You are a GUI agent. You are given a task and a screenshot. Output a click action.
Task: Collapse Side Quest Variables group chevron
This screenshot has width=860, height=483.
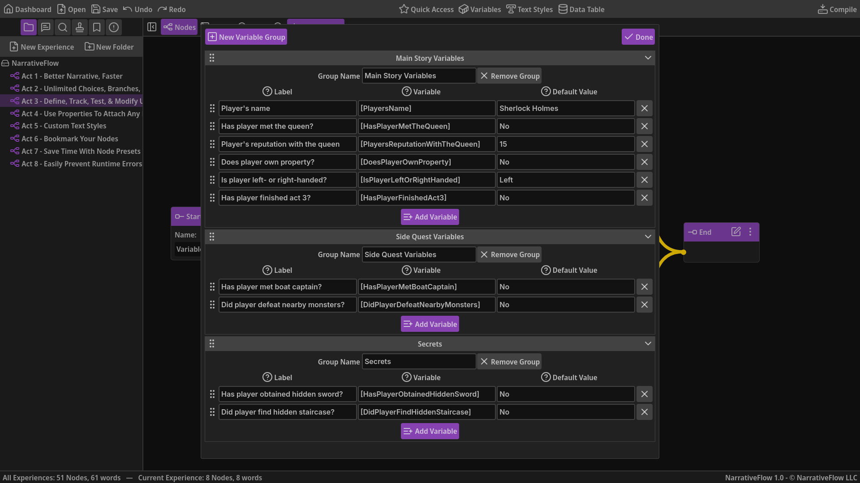tap(648, 237)
